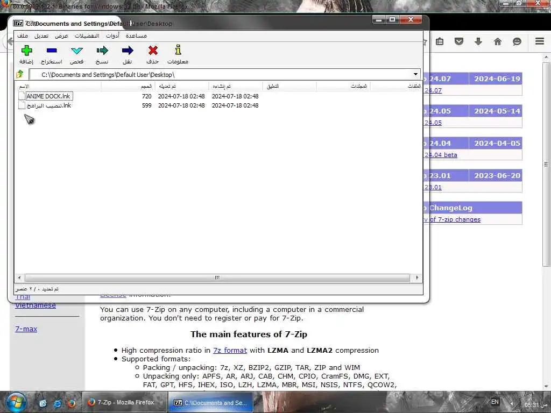Click horizontal scrollbar left arrow
This screenshot has width=551, height=413.
[x=19, y=277]
